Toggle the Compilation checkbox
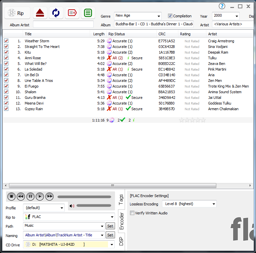Image resolution: width=256 pixels, height=253 pixels. coord(170,16)
